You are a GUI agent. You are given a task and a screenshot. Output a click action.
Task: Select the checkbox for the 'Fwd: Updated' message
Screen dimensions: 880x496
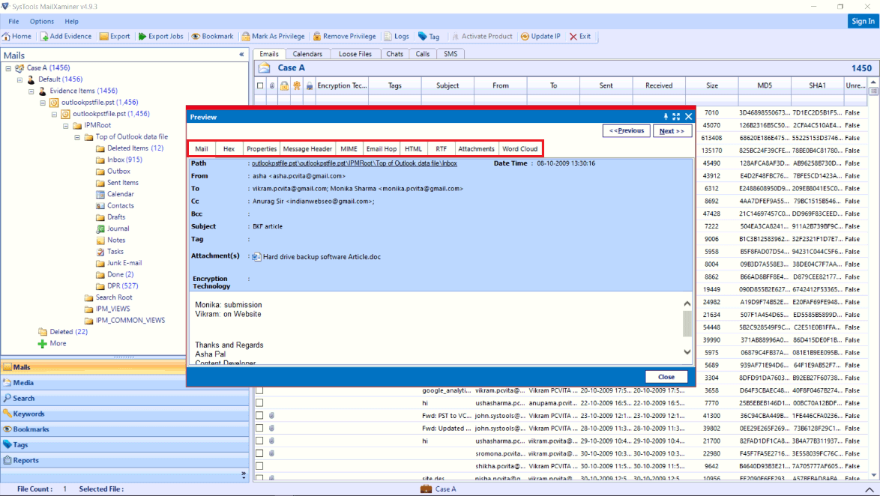pyautogui.click(x=259, y=428)
